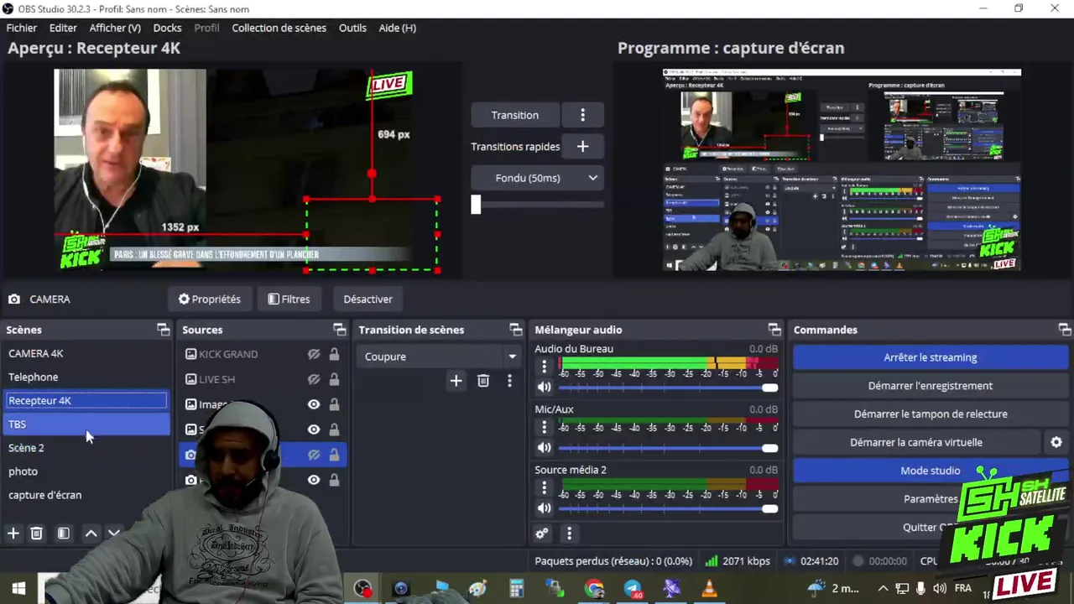Delete the selected scene with the trash icon
The width and height of the screenshot is (1074, 604).
point(37,534)
